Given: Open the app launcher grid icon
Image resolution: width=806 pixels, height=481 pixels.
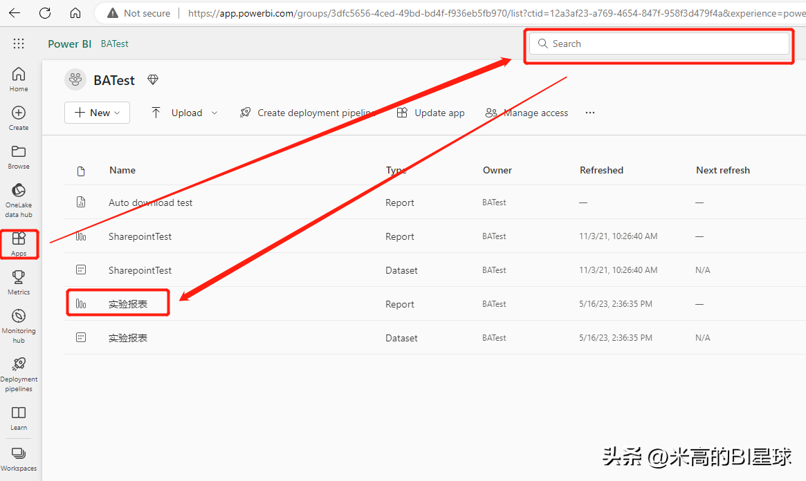Looking at the screenshot, I should click(x=19, y=44).
